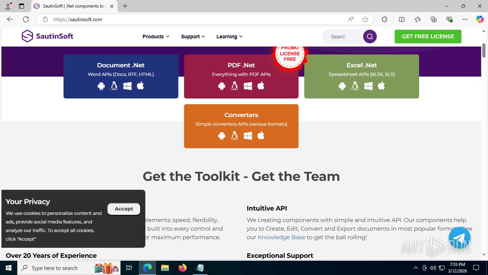Open Edge Settings and more menu
488x275 pixels.
465,19
